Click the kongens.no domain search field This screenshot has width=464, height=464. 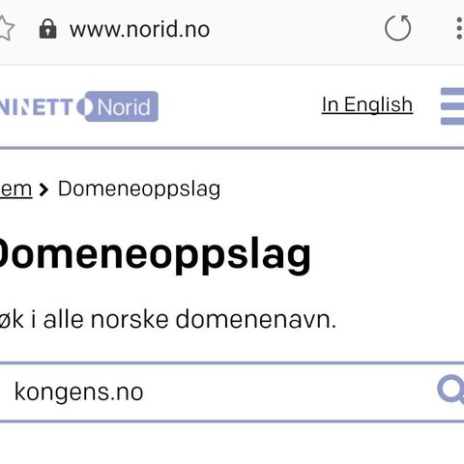(x=219, y=391)
